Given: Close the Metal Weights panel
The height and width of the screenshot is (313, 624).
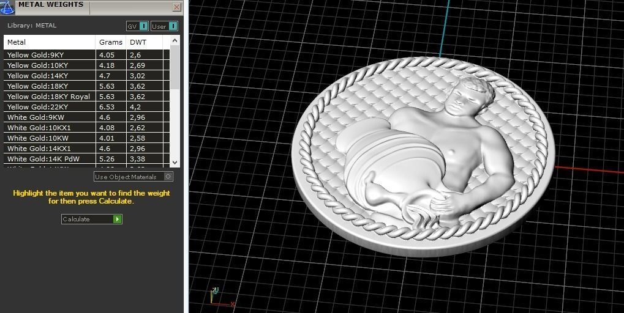Looking at the screenshot, I should [x=176, y=7].
